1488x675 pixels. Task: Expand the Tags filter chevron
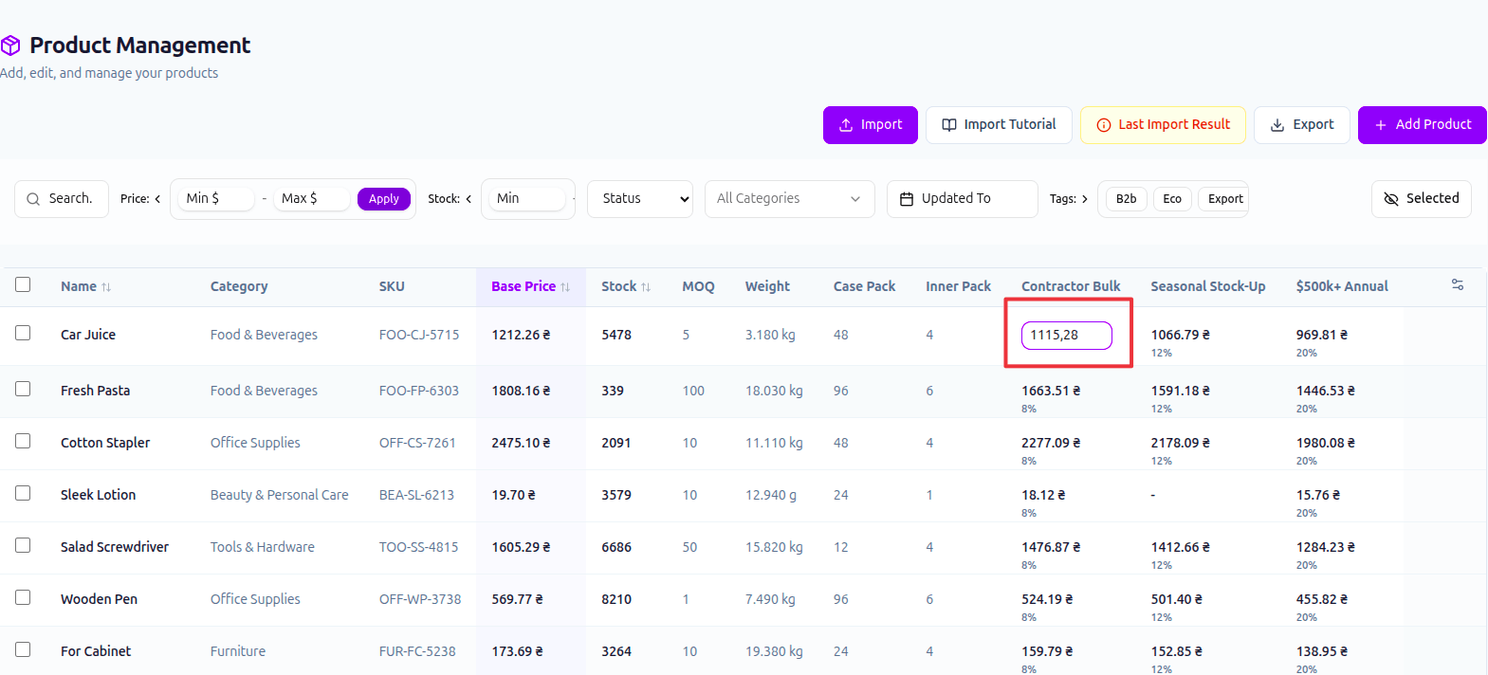(x=1085, y=199)
